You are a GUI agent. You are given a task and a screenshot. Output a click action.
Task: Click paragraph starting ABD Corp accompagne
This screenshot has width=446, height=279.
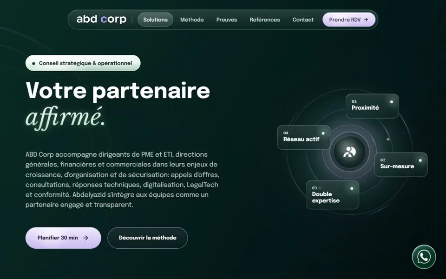122,179
